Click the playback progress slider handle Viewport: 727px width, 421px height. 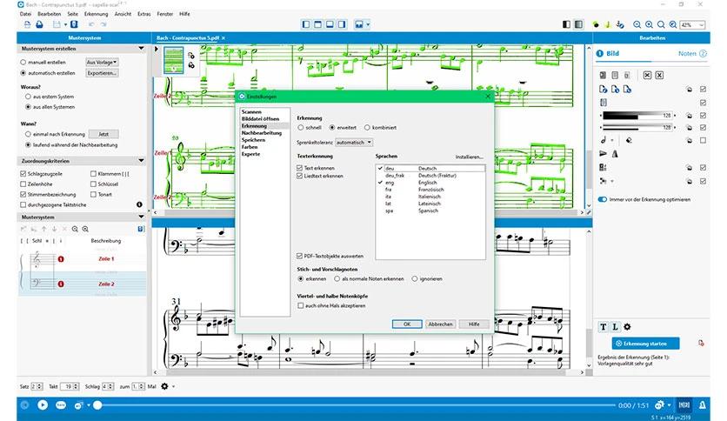pos(97,405)
